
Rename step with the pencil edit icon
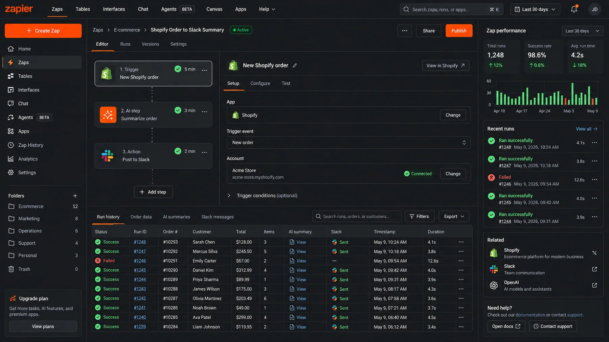click(x=295, y=66)
